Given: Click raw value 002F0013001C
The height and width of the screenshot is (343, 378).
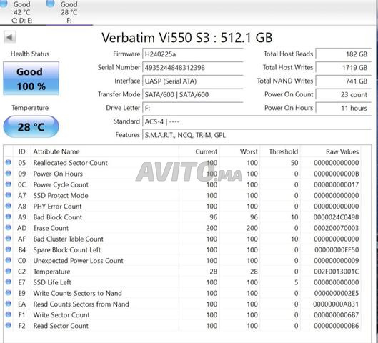Looking at the screenshot, I should (x=336, y=272).
